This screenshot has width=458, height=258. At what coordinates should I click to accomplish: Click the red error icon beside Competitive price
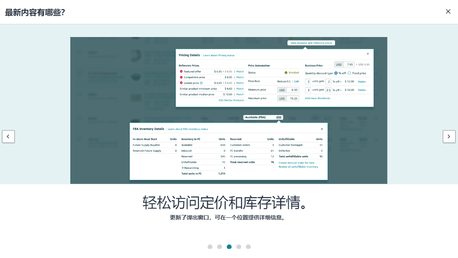182,77
